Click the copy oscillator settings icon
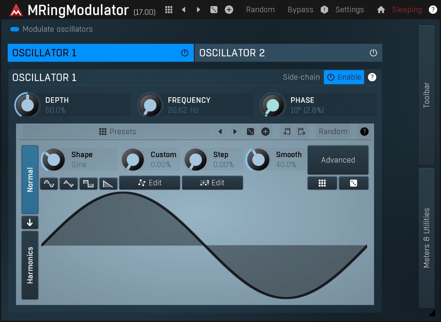Viewport: 441px width, 322px height. [x=287, y=131]
